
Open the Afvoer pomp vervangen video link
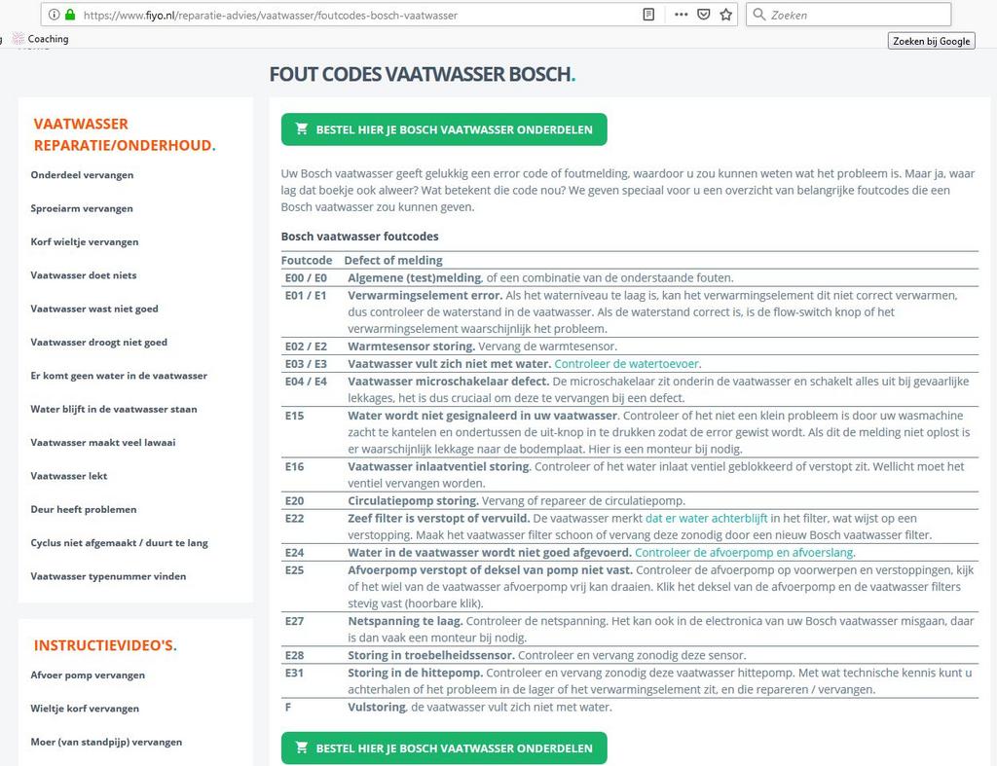pyautogui.click(x=88, y=675)
